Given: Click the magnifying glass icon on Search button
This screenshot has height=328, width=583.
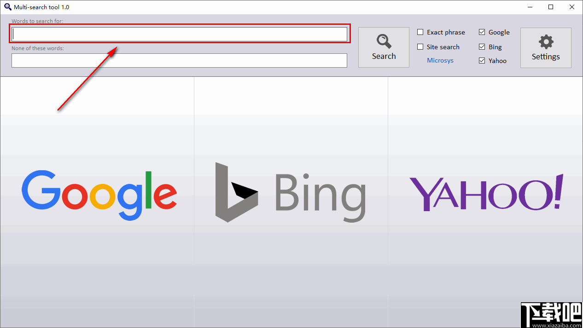Looking at the screenshot, I should tap(384, 40).
